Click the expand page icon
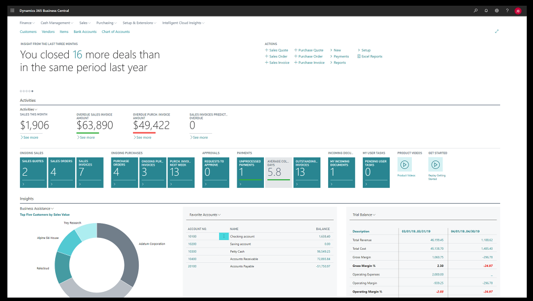This screenshot has width=533, height=301. (497, 31)
